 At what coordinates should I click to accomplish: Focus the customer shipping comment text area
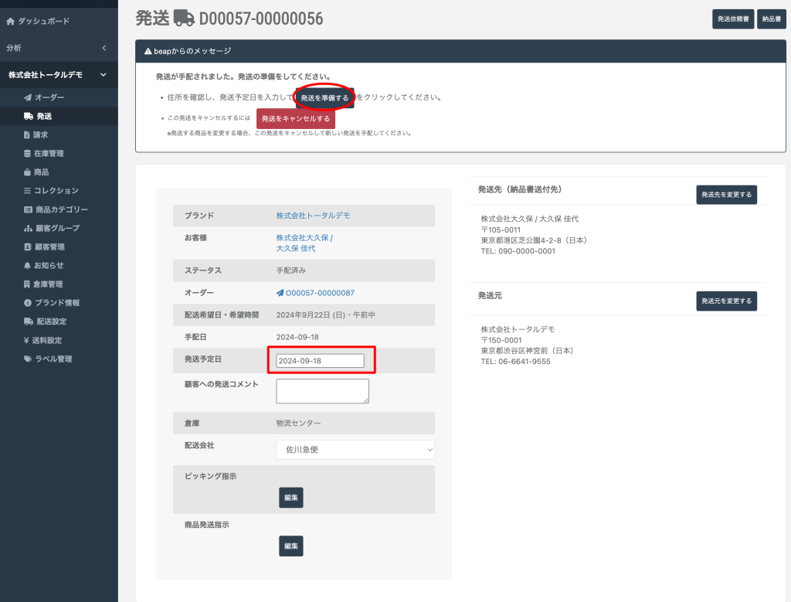coord(322,391)
